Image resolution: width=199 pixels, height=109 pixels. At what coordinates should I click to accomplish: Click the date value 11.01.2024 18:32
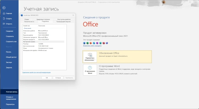pyautogui.click(x=43, y=46)
